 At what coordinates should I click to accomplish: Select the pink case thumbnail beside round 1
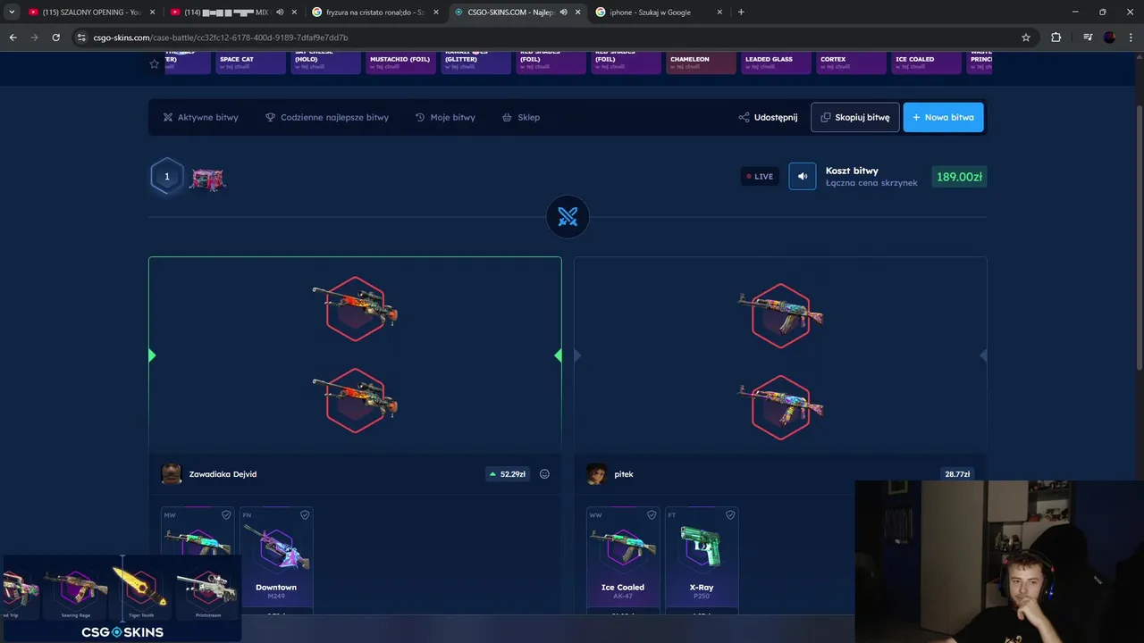coord(207,178)
